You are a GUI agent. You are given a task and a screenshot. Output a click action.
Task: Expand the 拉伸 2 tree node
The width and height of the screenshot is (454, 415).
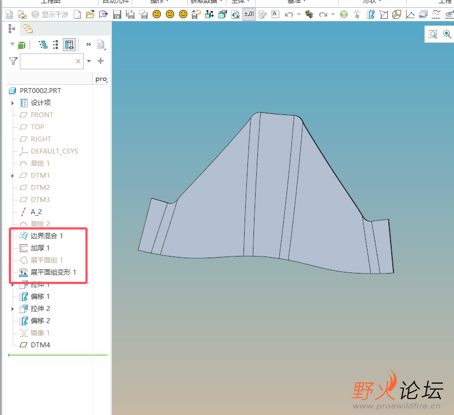pos(13,309)
